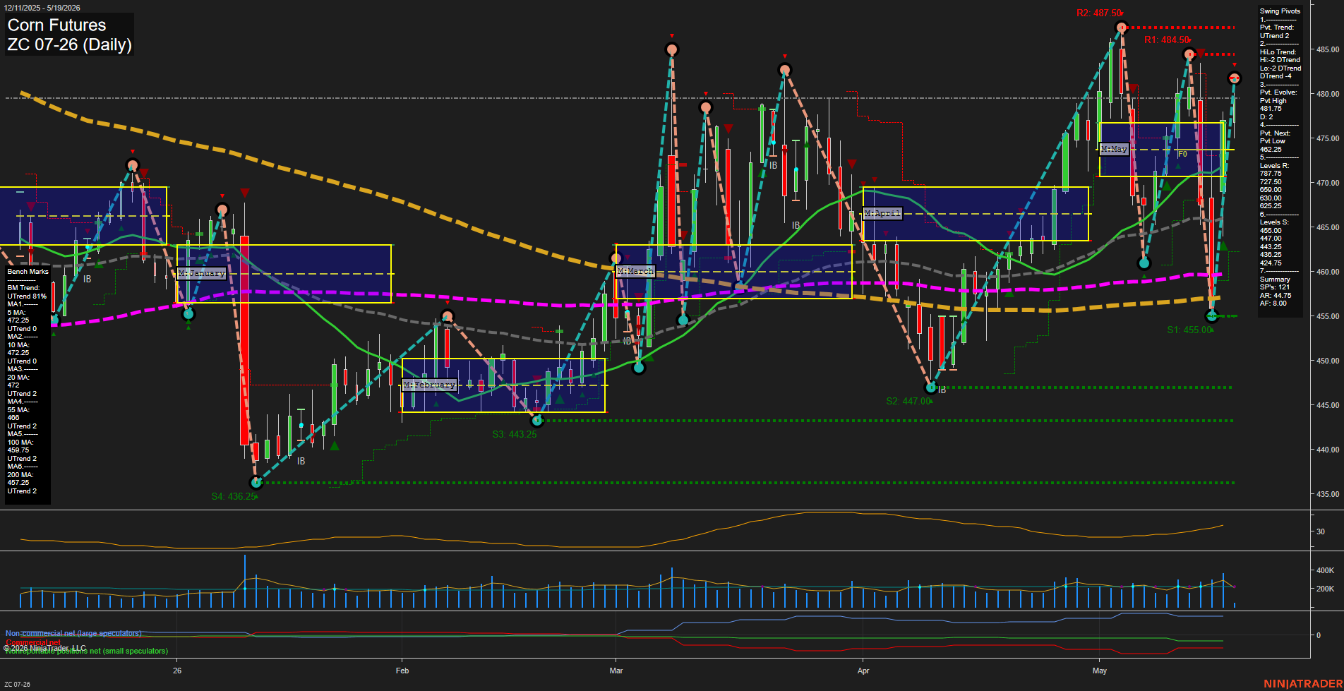This screenshot has width=1344, height=691.
Task: Click Pvt. Evolve: in Swing Pivots panel
Action: coord(1278,92)
